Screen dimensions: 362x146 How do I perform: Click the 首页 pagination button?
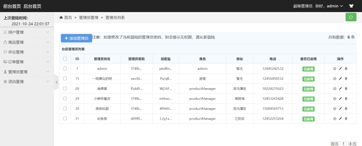coord(335,144)
